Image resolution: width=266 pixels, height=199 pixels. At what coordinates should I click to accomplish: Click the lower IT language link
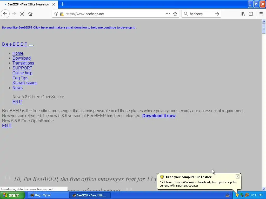[10, 126]
